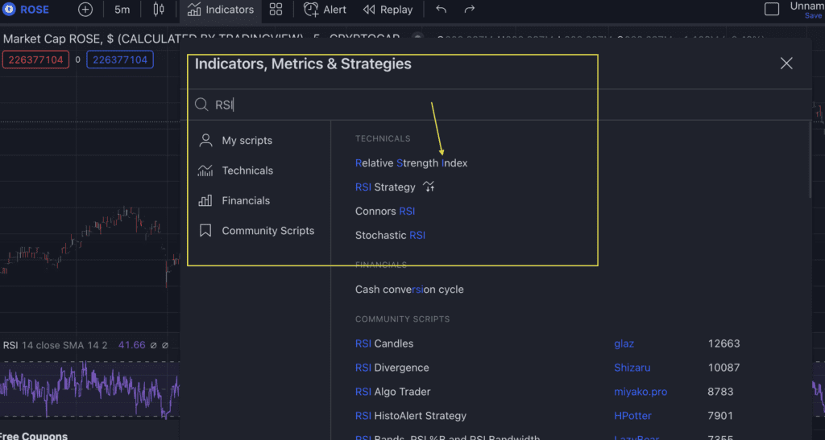The width and height of the screenshot is (825, 440).
Task: Add the RSI Candles community script
Action: [384, 343]
